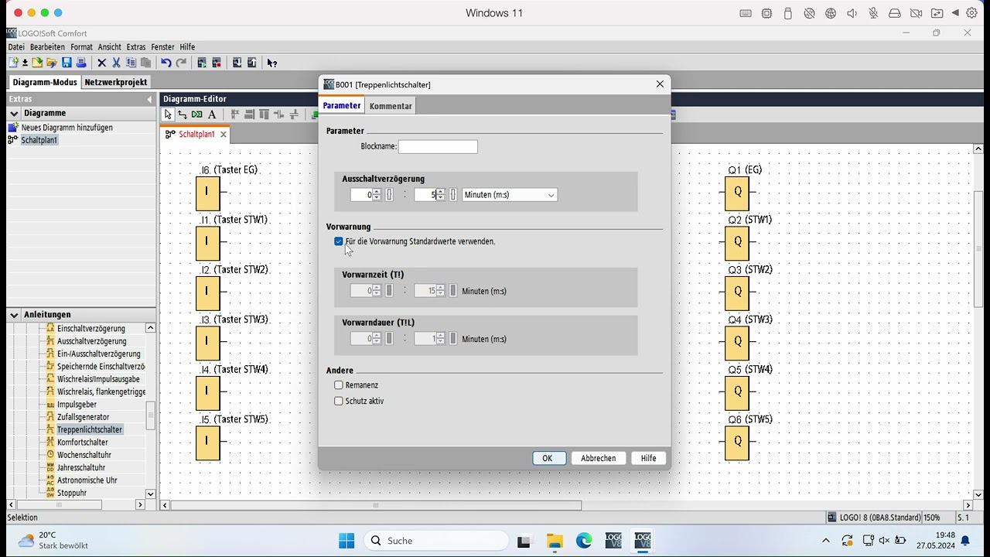Viewport: 990px width, 557px height.
Task: Click the Print toolbar icon
Action: point(80,63)
